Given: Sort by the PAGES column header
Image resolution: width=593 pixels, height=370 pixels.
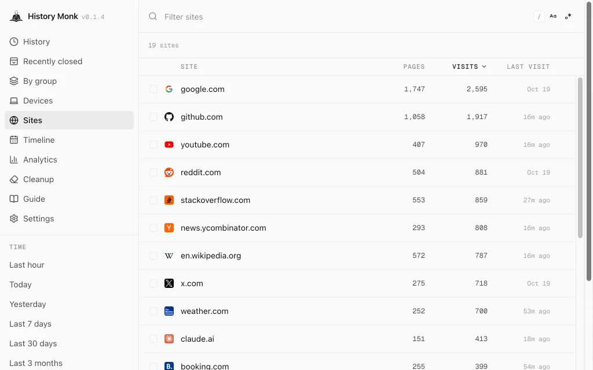Looking at the screenshot, I should (x=413, y=66).
